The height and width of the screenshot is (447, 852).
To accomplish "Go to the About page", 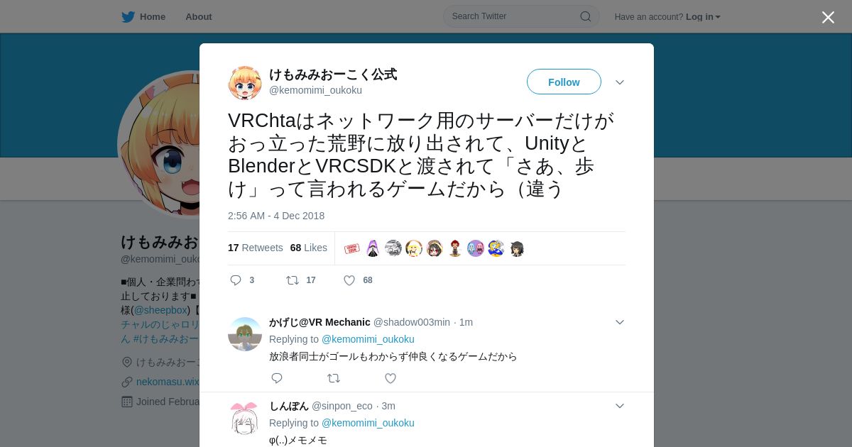I will click(x=198, y=16).
